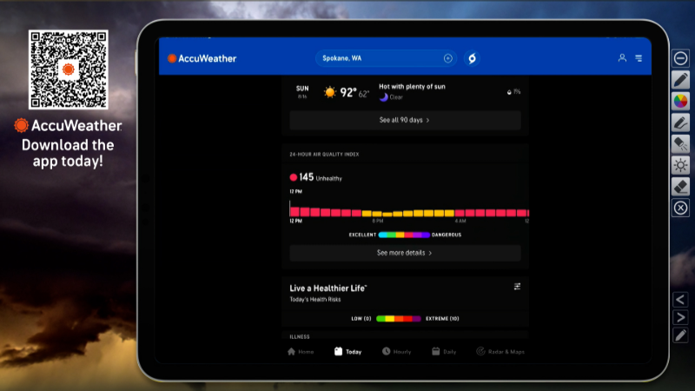
Task: Switch to the Home tab
Action: point(301,352)
